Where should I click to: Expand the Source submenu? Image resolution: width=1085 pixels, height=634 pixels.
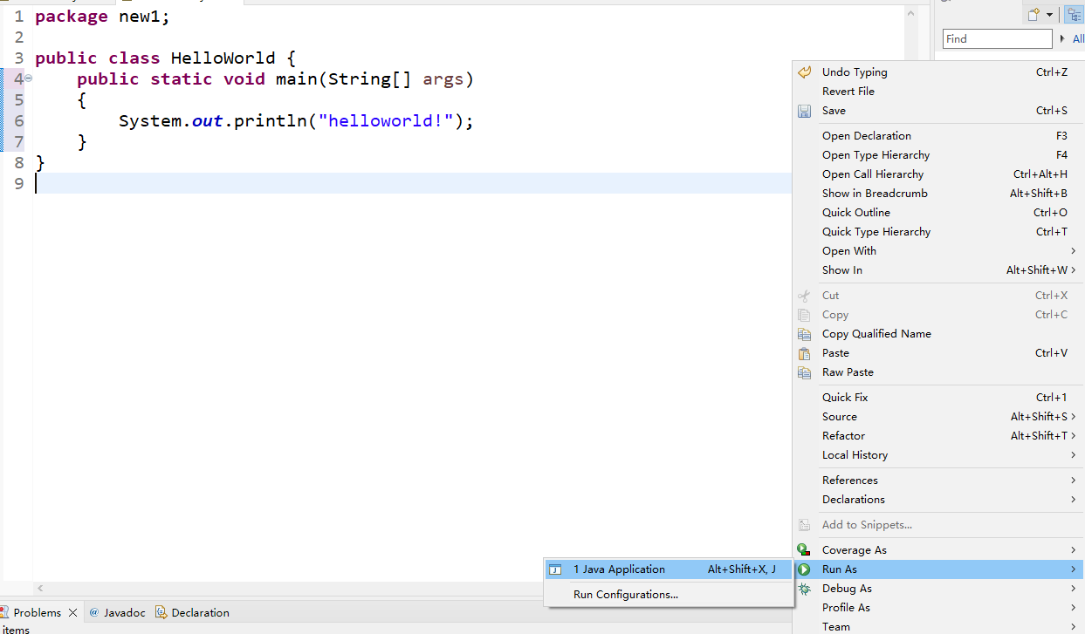pyautogui.click(x=1073, y=417)
